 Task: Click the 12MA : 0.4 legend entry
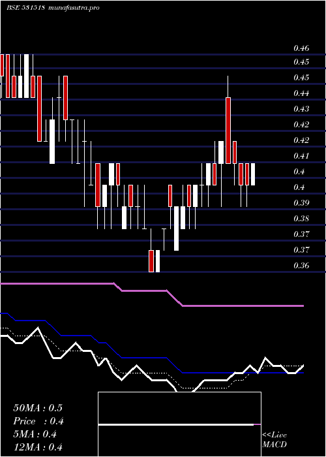point(38,447)
